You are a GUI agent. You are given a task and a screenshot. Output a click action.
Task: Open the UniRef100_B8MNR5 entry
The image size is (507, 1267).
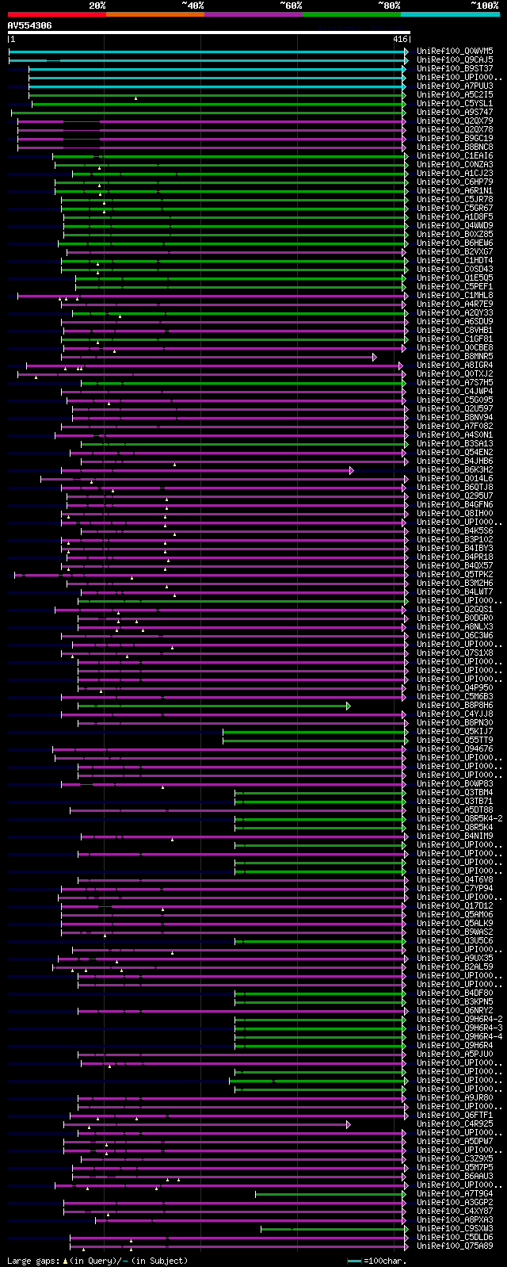pyautogui.click(x=455, y=356)
